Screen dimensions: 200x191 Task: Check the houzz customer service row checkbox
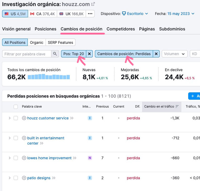pos(16,118)
